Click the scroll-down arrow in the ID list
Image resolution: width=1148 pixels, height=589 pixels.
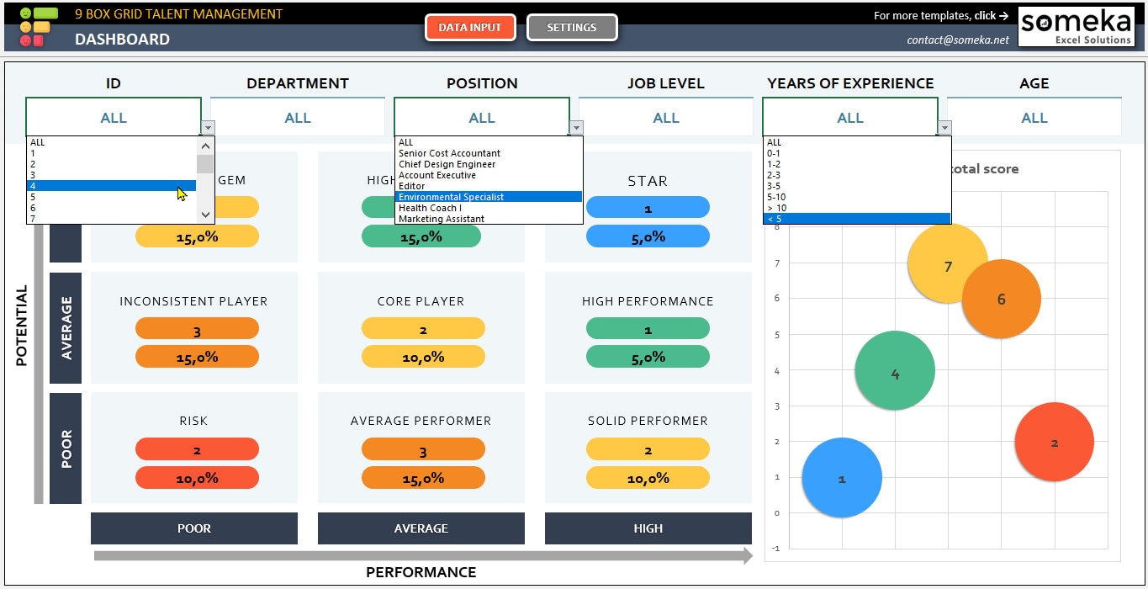pos(204,215)
